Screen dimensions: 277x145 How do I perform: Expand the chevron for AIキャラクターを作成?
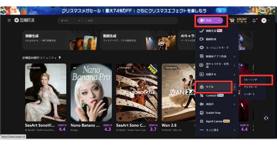pyautogui.click(x=235, y=66)
